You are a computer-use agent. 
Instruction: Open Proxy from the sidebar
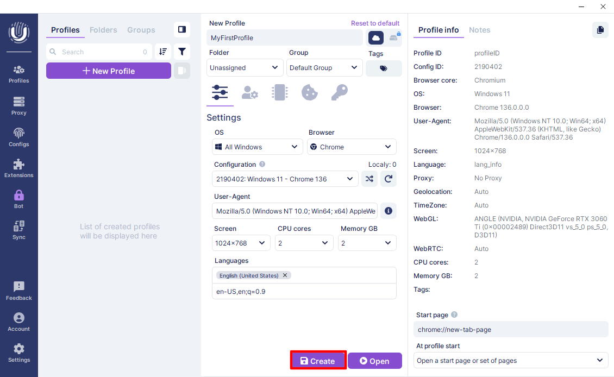click(x=19, y=106)
